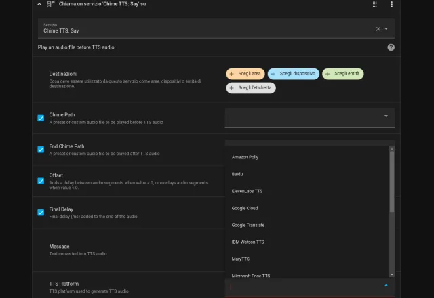The height and width of the screenshot is (298, 434).
Task: Clear the Chime TTS: Say service field
Action: tap(378, 29)
